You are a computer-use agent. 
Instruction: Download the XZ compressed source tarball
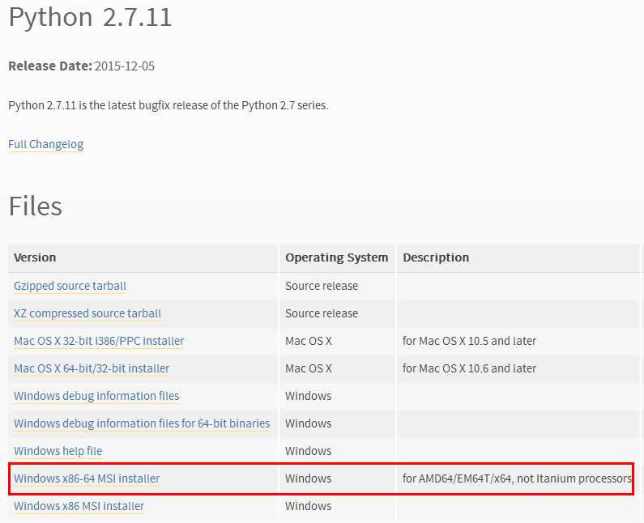(87, 313)
